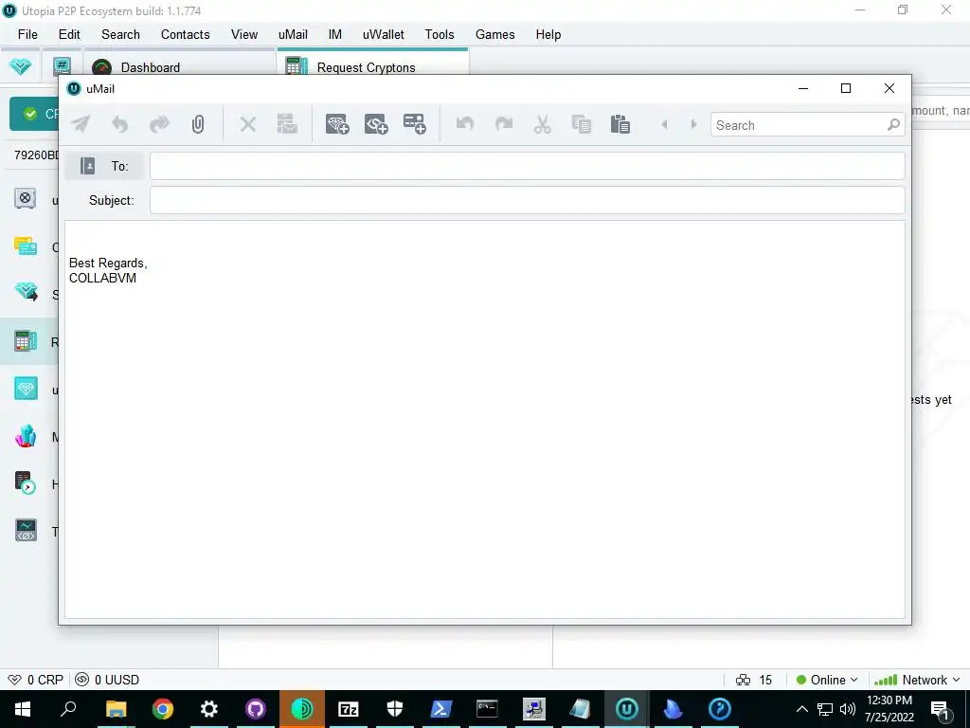970x728 pixels.
Task: Click the delete X icon in uMail toolbar
Action: tap(248, 124)
